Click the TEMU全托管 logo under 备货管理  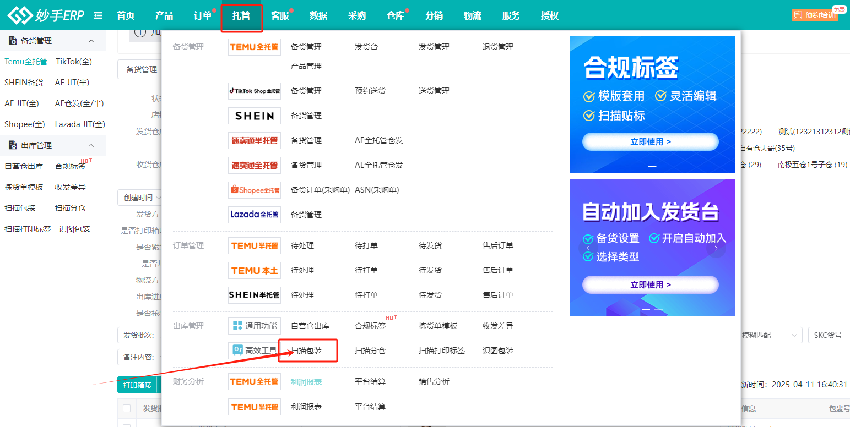[x=255, y=47]
